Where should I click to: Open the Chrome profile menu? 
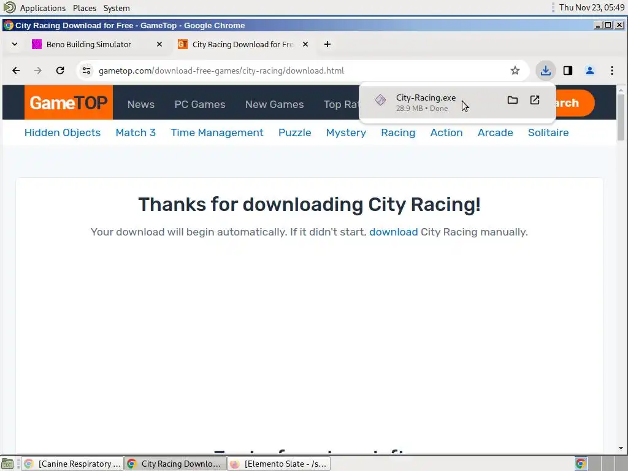click(x=590, y=71)
